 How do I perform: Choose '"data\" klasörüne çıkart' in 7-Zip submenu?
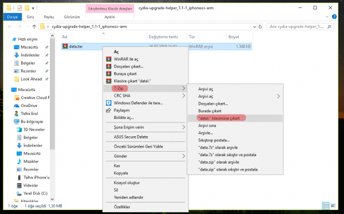[x=235, y=118]
